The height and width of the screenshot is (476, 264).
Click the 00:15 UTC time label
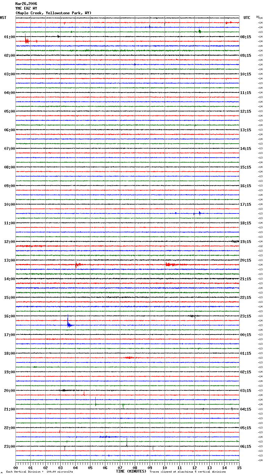246,335
